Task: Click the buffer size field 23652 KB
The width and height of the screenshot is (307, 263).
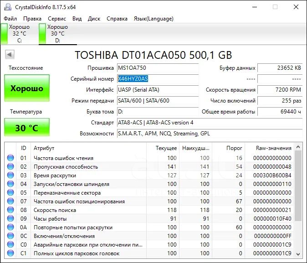Action: coord(280,68)
